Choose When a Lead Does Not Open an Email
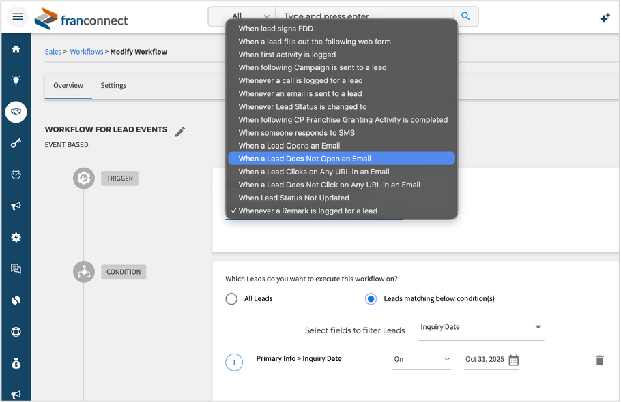This screenshot has height=402, width=621. click(x=304, y=159)
